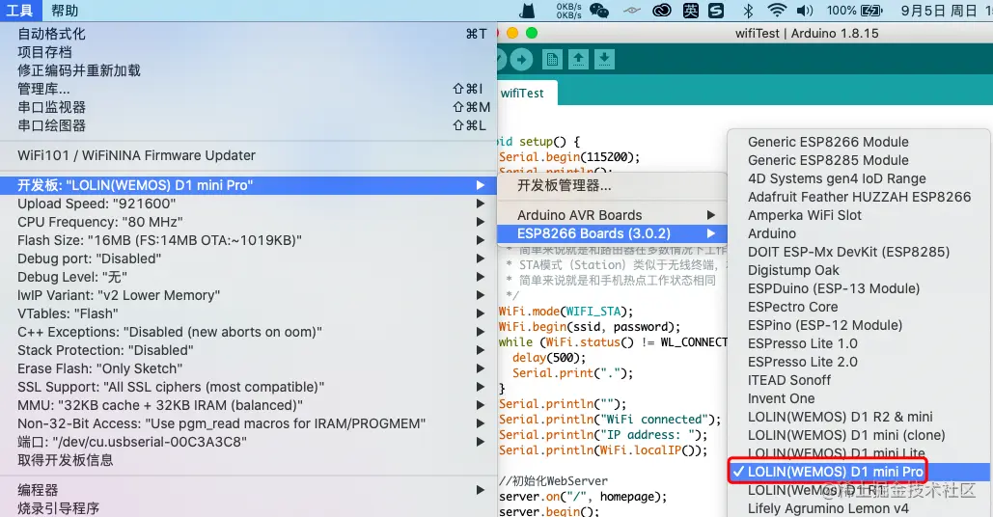
Task: Expand the Arduino AVR Boards submenu
Action: [x=612, y=215]
